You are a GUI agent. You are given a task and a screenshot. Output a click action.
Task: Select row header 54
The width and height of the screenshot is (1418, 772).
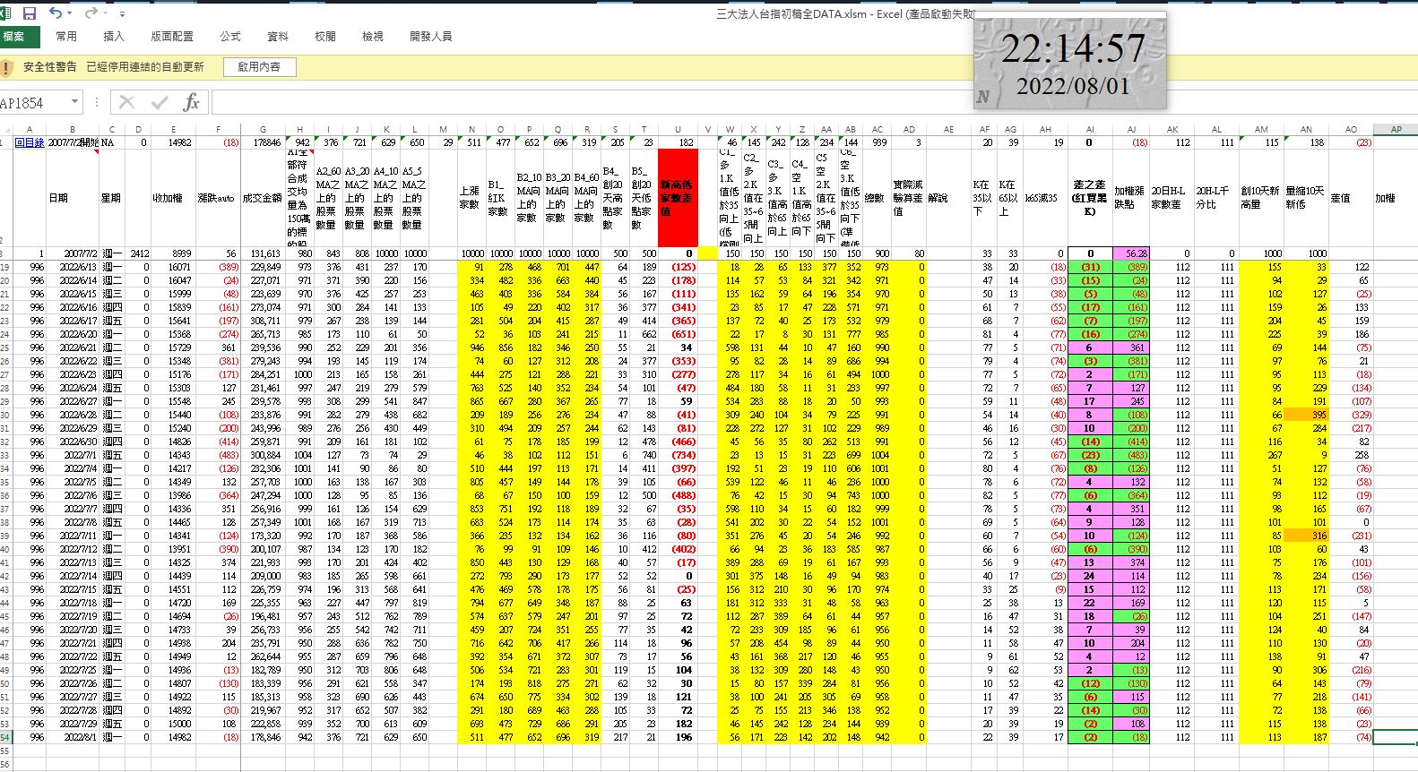pos(6,737)
